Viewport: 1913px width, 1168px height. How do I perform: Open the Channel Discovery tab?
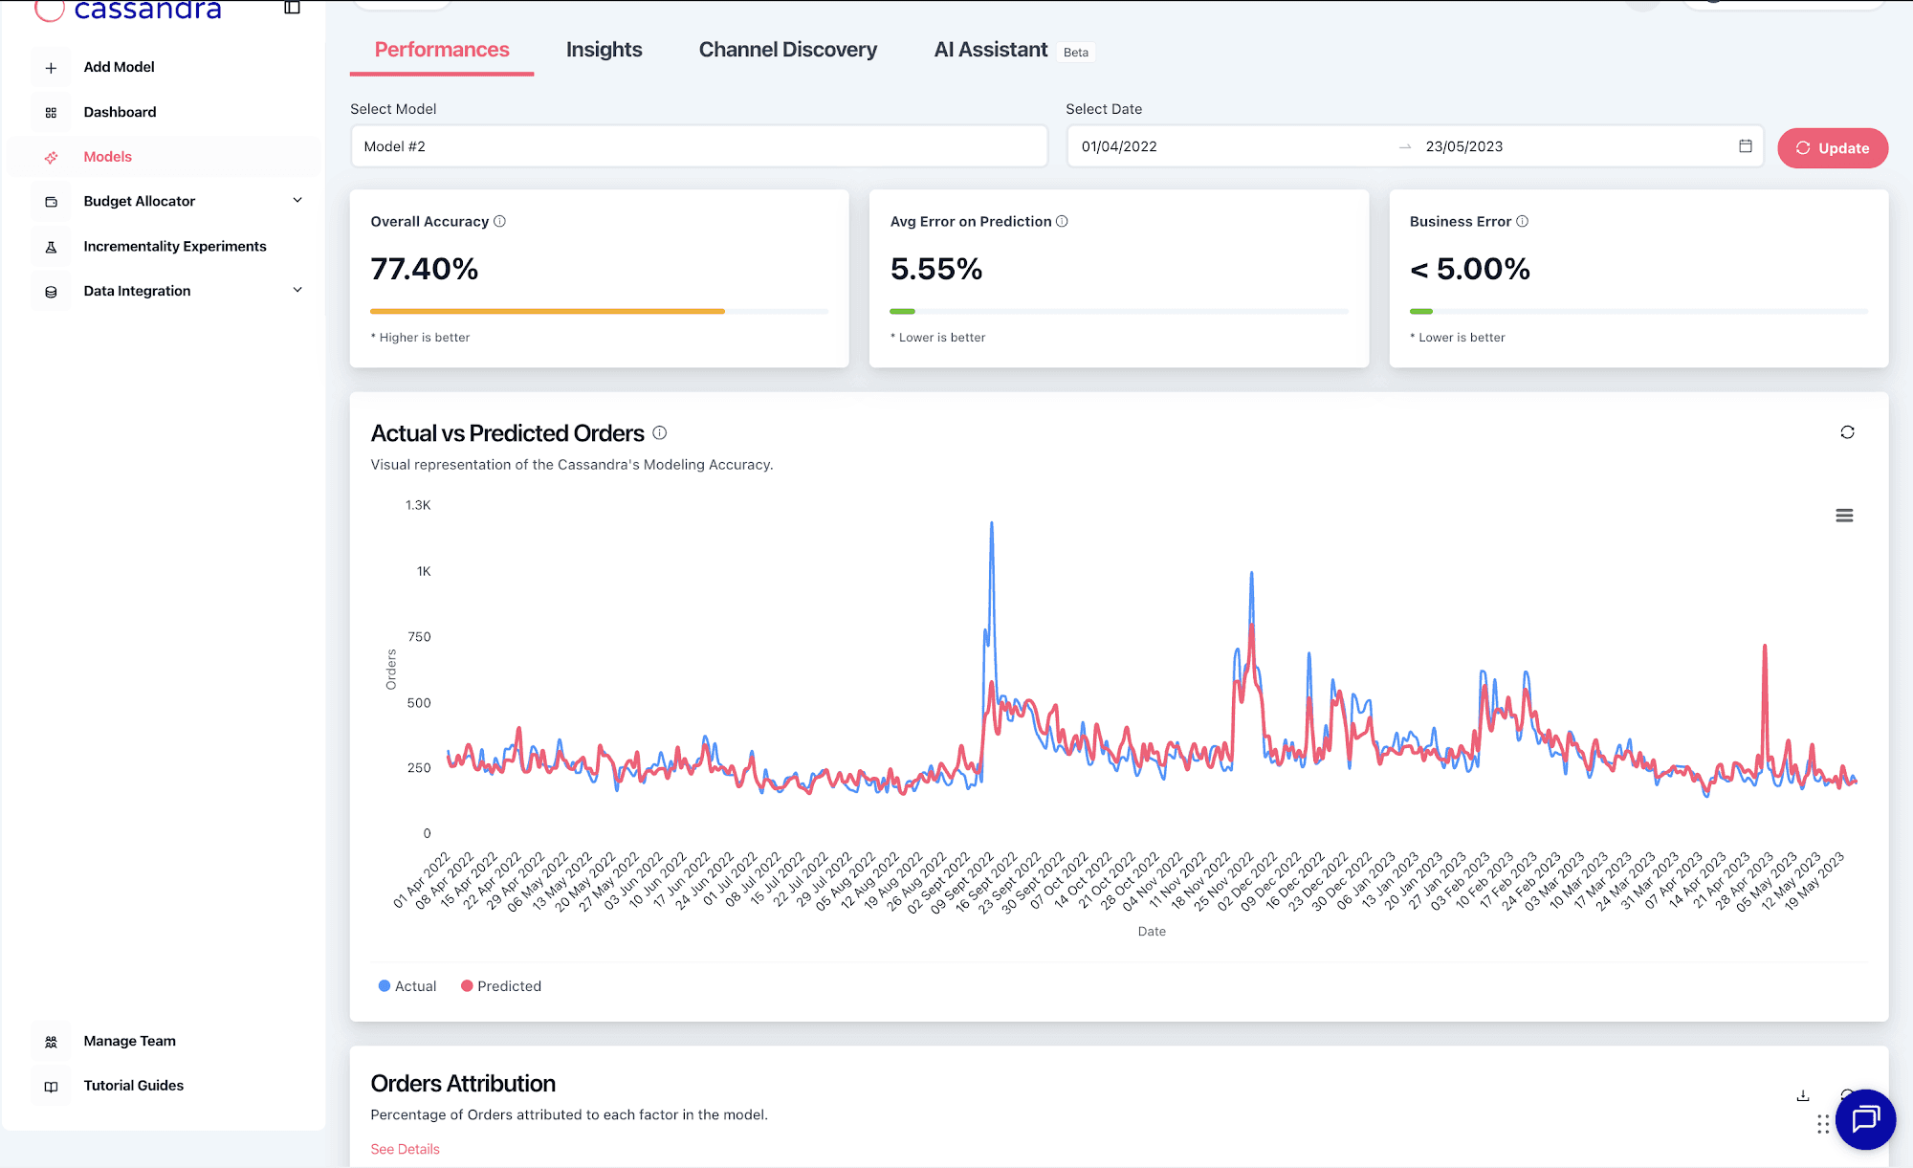coord(787,50)
